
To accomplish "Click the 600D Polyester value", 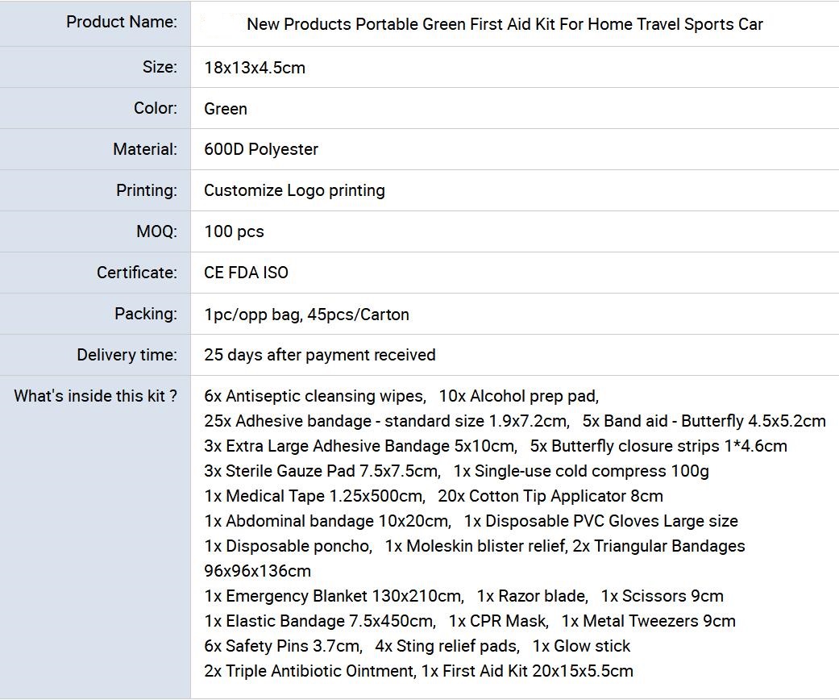I will [261, 150].
